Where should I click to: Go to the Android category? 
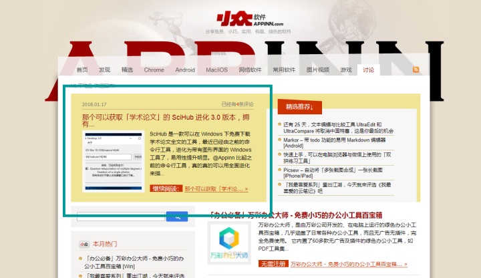click(x=185, y=70)
